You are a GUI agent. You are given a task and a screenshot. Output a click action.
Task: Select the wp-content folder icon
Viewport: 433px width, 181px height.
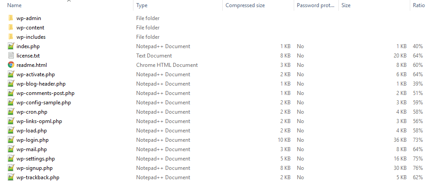coord(11,28)
